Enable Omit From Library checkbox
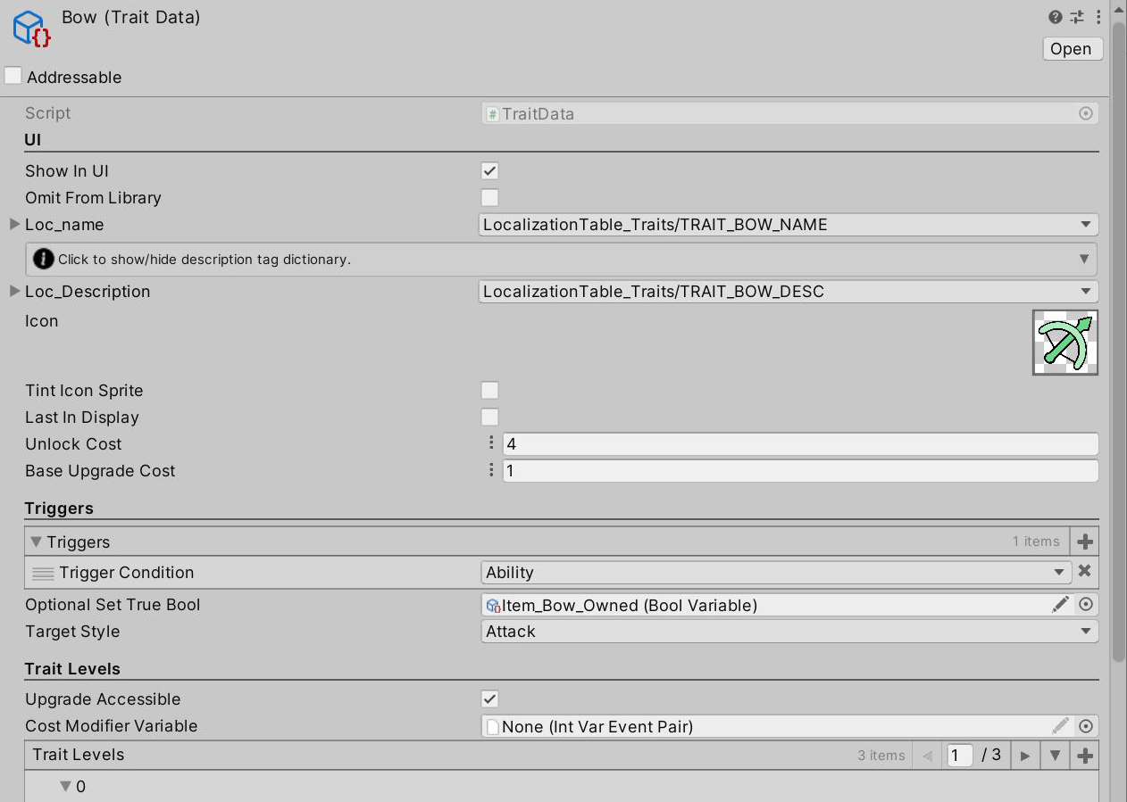Viewport: 1127px width, 802px height. 489,198
